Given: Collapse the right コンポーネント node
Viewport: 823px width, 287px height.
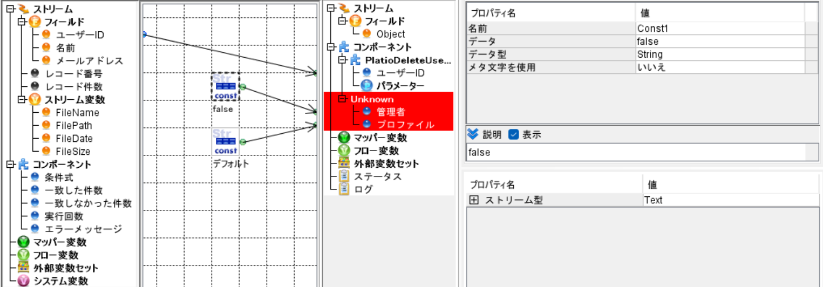Looking at the screenshot, I should tap(330, 47).
